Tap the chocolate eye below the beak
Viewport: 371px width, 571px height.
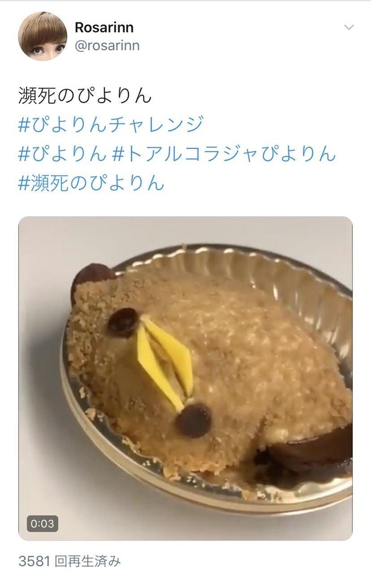193,420
